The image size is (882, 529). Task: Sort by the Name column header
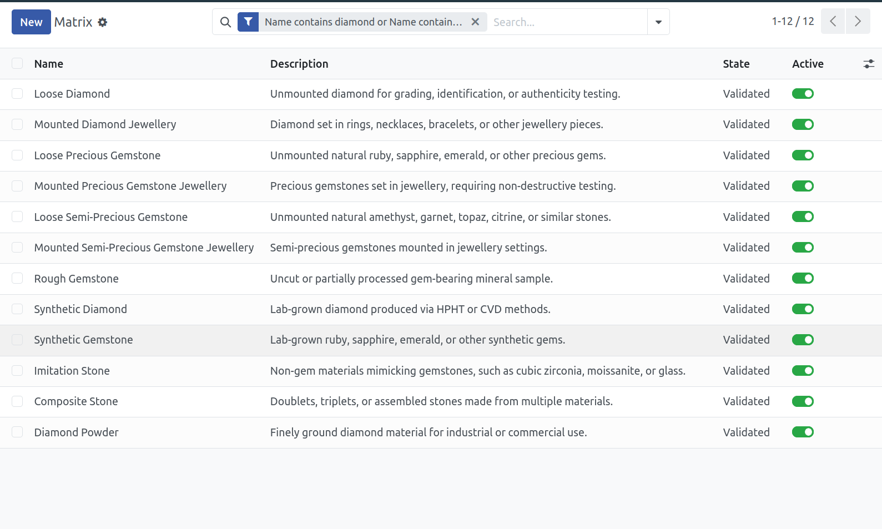click(x=49, y=64)
